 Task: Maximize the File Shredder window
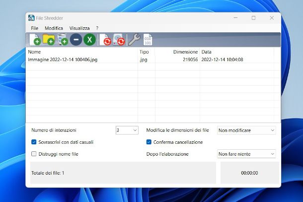(x=253, y=18)
